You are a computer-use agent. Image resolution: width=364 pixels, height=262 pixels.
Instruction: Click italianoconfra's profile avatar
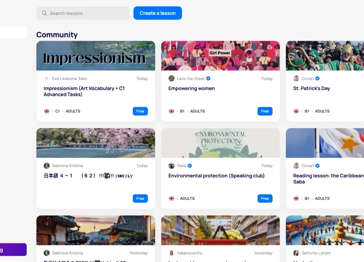172,253
